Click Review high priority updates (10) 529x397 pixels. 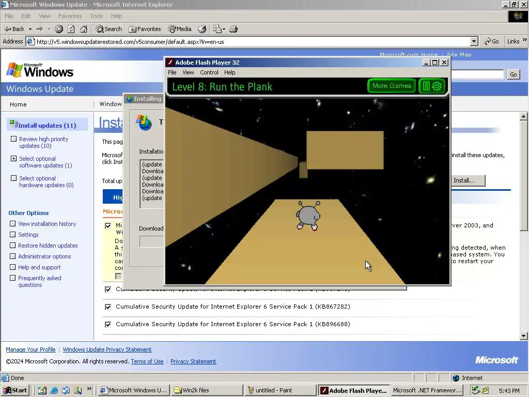tap(43, 142)
